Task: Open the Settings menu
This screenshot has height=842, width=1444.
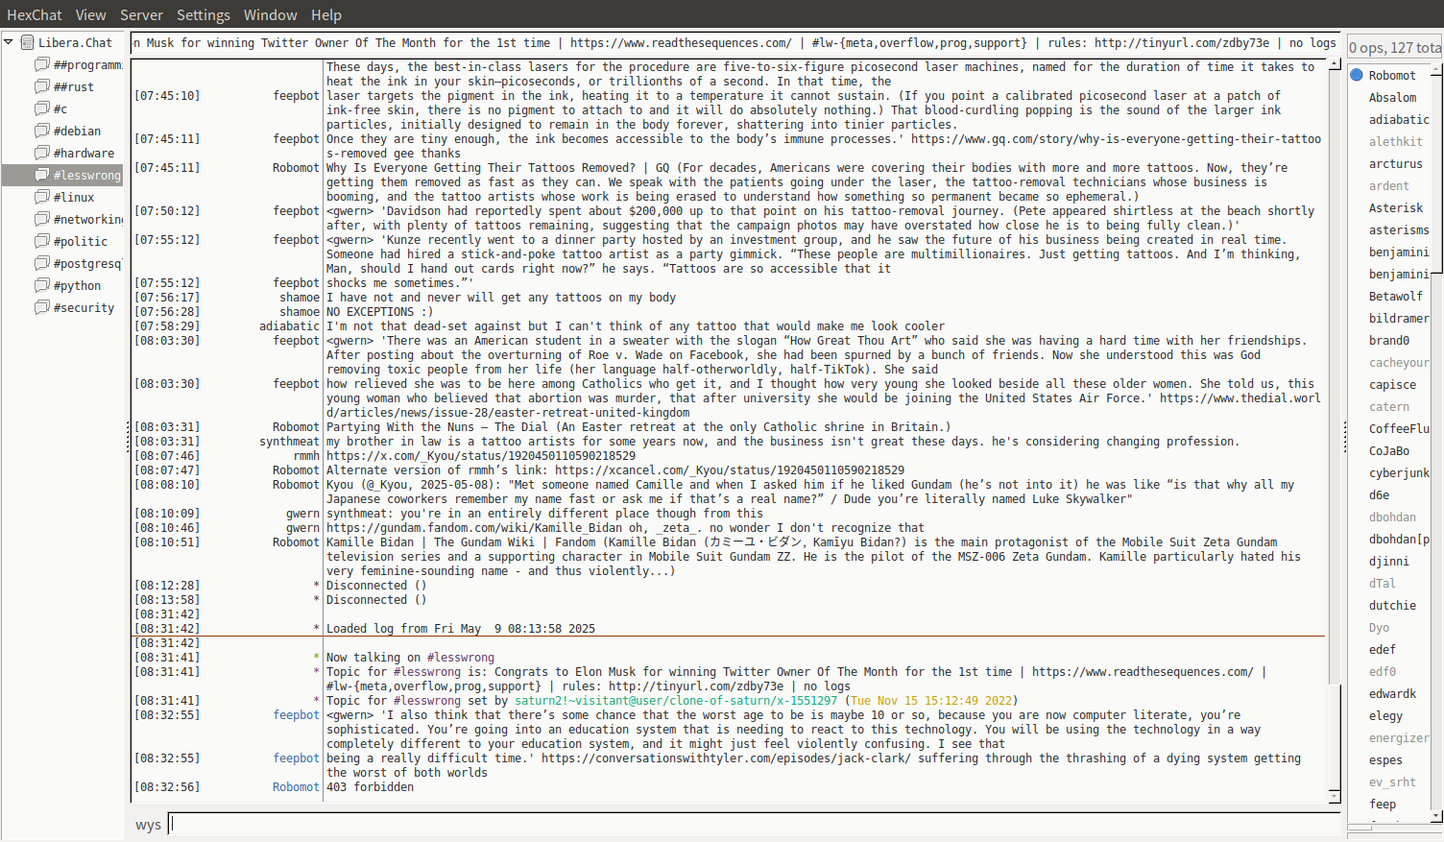Action: point(203,14)
